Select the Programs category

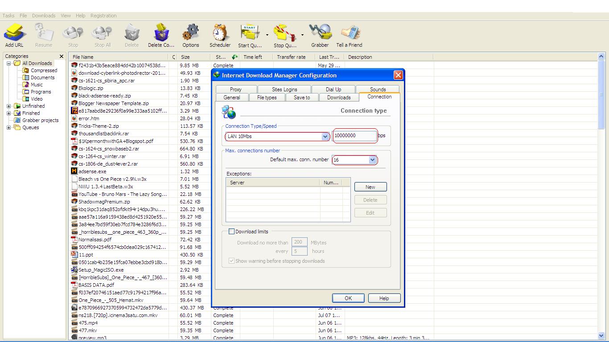pyautogui.click(x=41, y=92)
